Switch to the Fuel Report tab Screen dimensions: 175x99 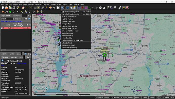coord(16,16)
